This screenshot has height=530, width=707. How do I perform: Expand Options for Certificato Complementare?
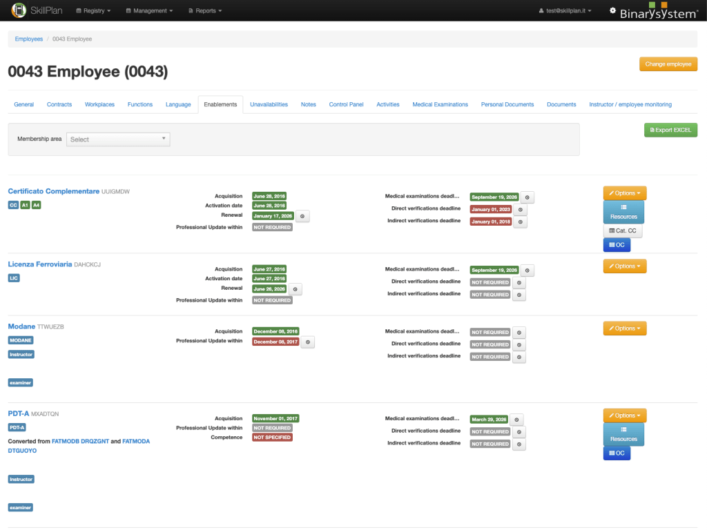(x=625, y=193)
